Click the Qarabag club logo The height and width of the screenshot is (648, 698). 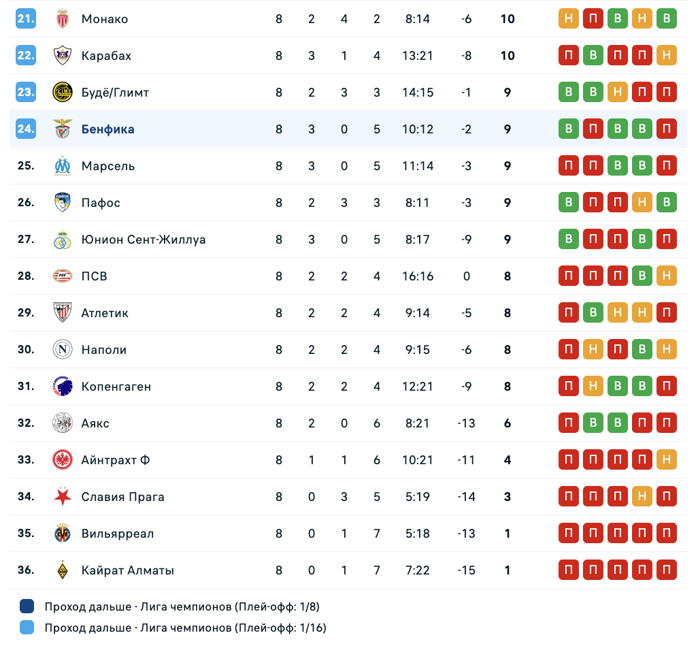tap(63, 56)
